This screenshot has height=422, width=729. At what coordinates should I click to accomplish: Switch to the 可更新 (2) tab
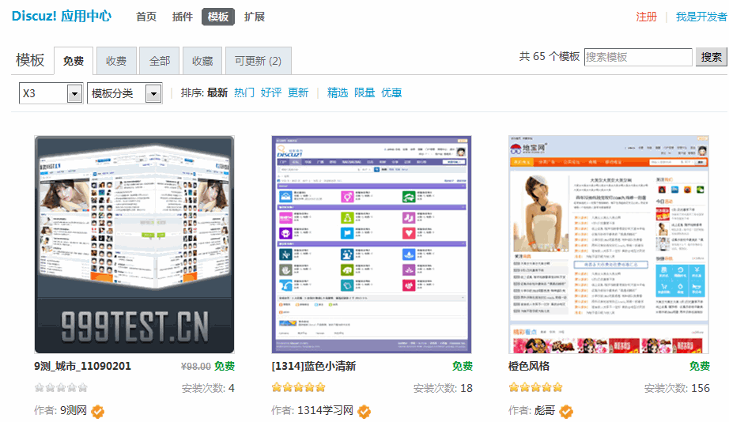(258, 61)
